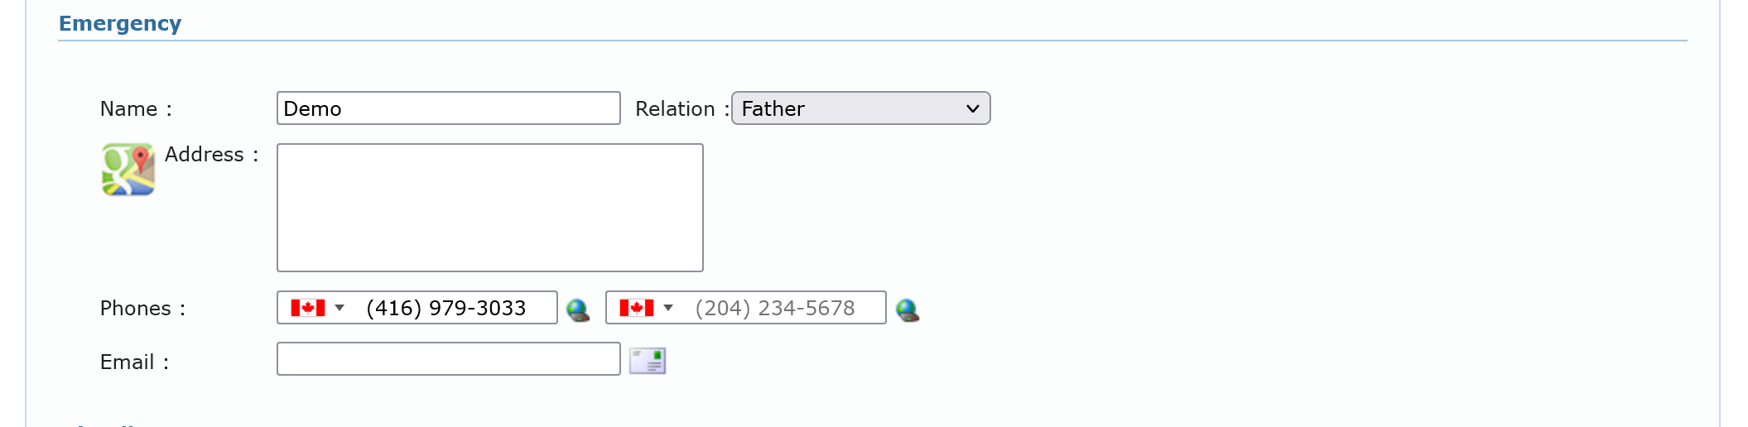This screenshot has width=1748, height=427.
Task: Click Canada flag in second phone field
Action: (636, 308)
